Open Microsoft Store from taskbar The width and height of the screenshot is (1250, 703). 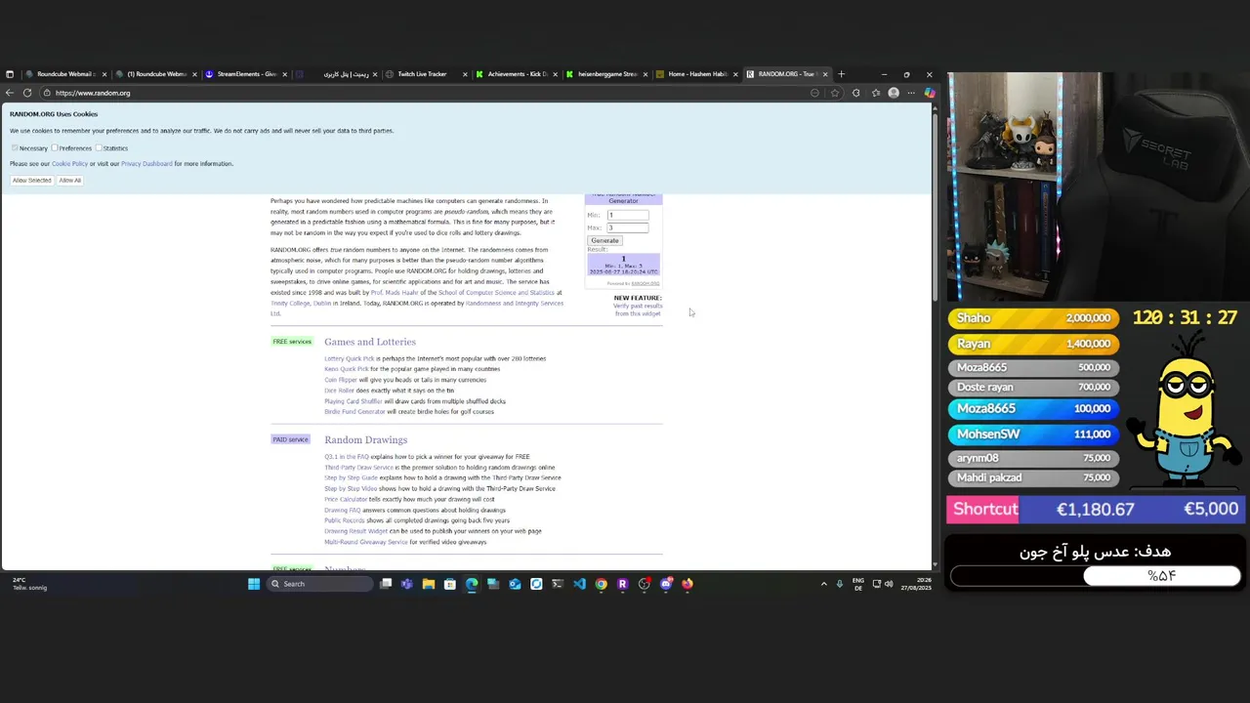click(450, 584)
